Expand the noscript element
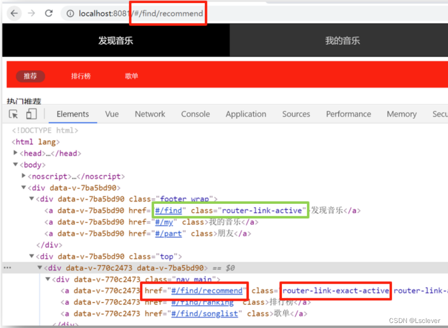The image size is (448, 328). [24, 176]
